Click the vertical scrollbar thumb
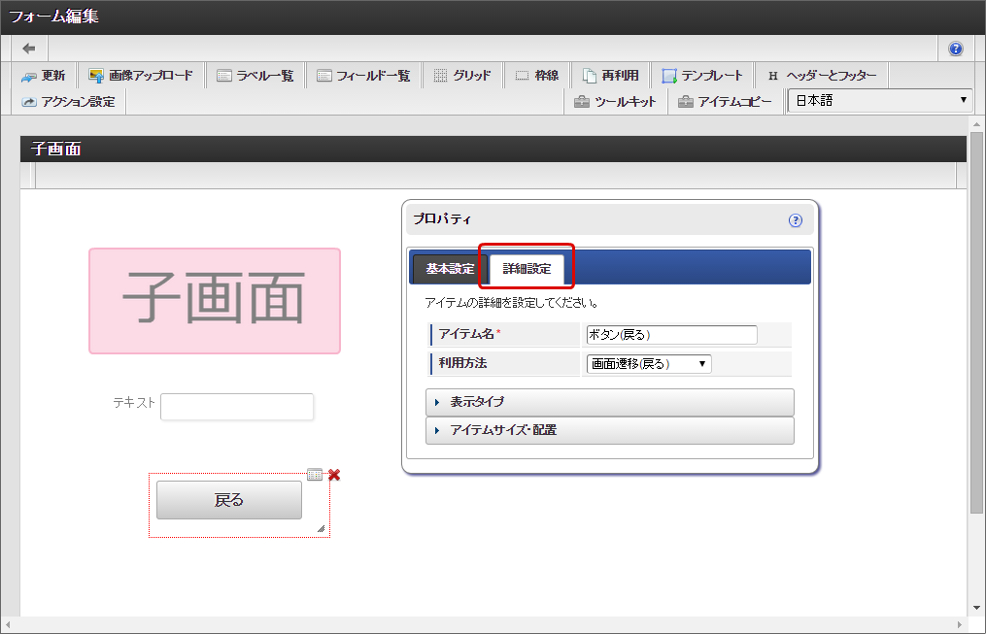This screenshot has height=634, width=986. pyautogui.click(x=976, y=322)
